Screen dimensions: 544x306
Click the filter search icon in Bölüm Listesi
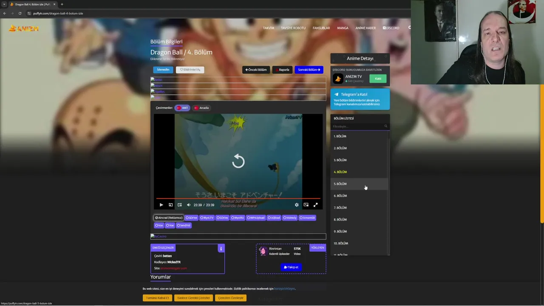[x=385, y=126]
